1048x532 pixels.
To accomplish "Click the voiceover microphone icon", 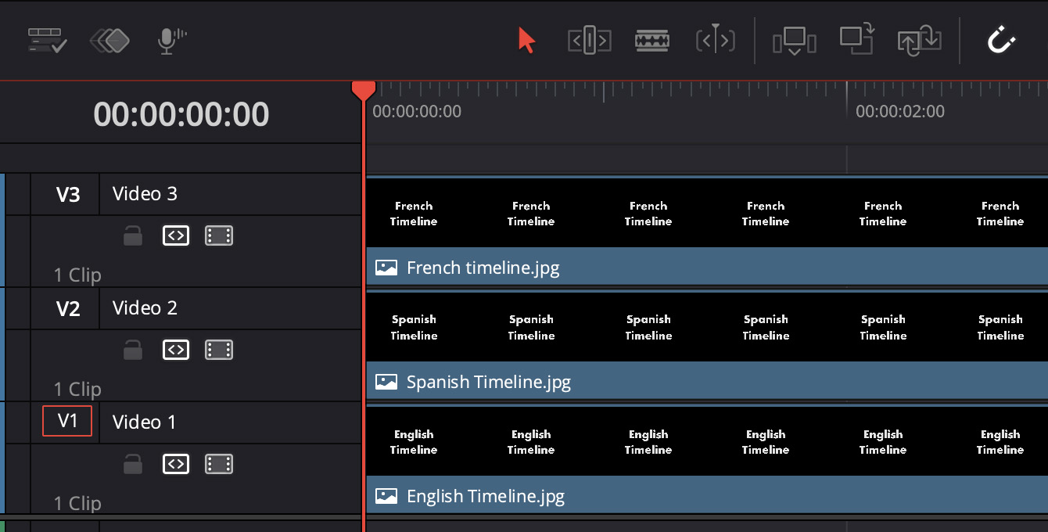I will [171, 41].
